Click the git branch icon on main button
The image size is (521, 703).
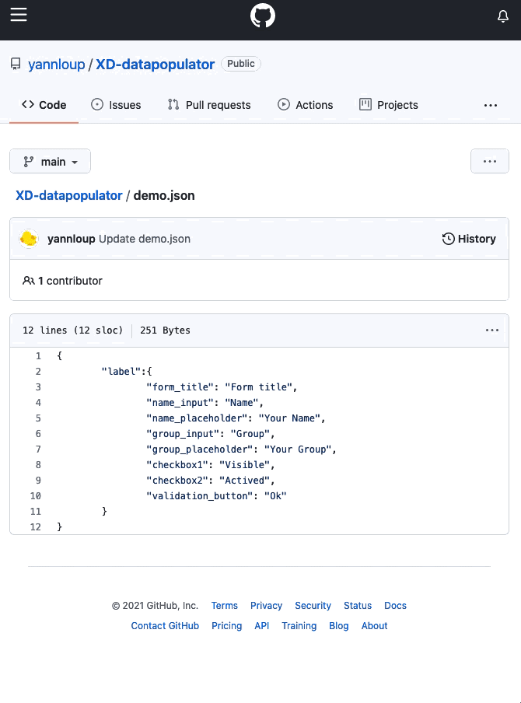click(x=29, y=162)
